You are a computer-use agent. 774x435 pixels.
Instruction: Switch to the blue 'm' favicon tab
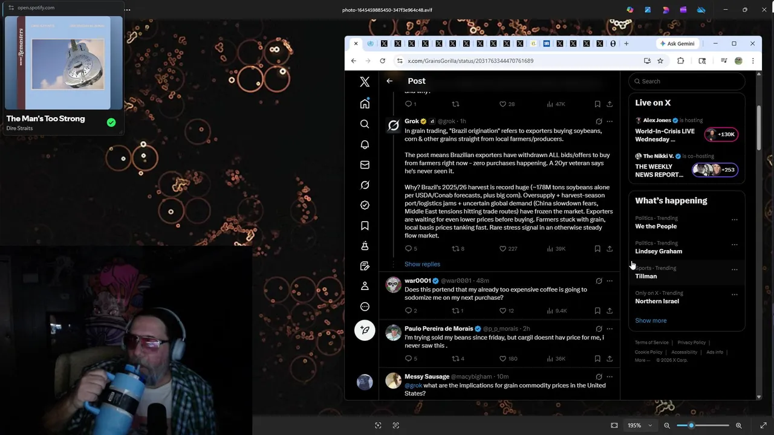pos(546,43)
